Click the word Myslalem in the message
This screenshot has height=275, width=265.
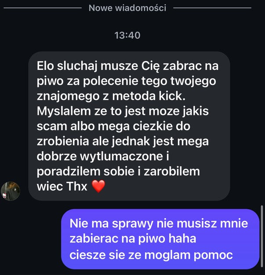coord(64,112)
